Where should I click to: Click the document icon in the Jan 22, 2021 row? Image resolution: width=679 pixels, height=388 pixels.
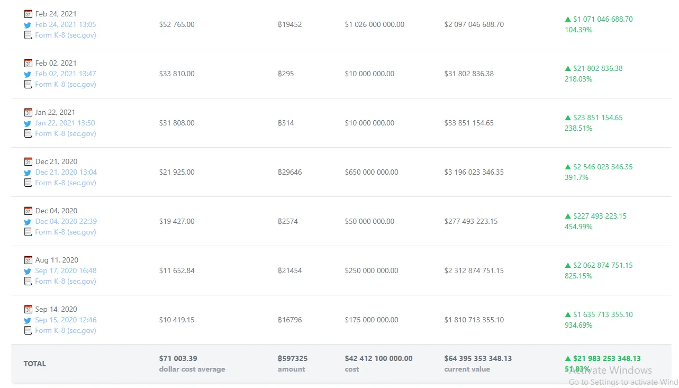28,133
